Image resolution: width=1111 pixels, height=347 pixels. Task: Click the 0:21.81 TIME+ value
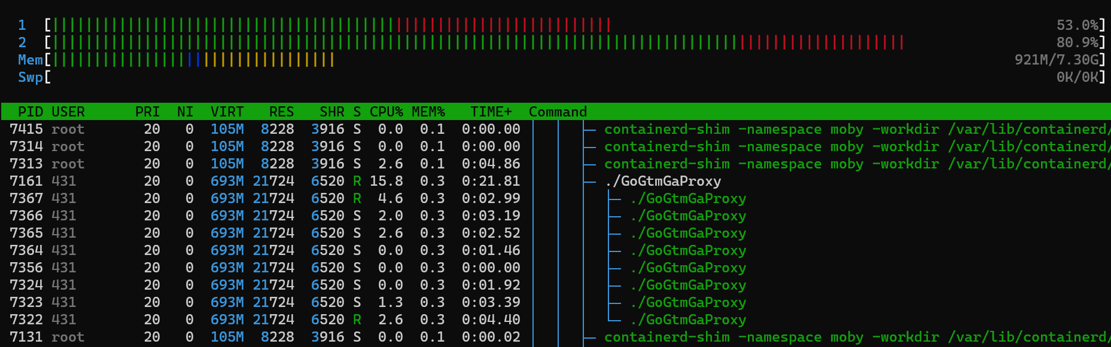(x=491, y=181)
